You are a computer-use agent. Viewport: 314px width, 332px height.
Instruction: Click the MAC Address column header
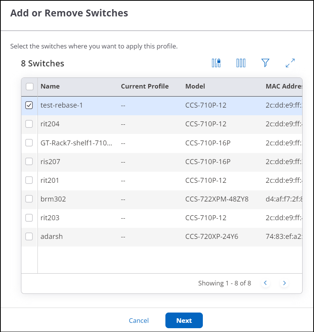pos(283,86)
